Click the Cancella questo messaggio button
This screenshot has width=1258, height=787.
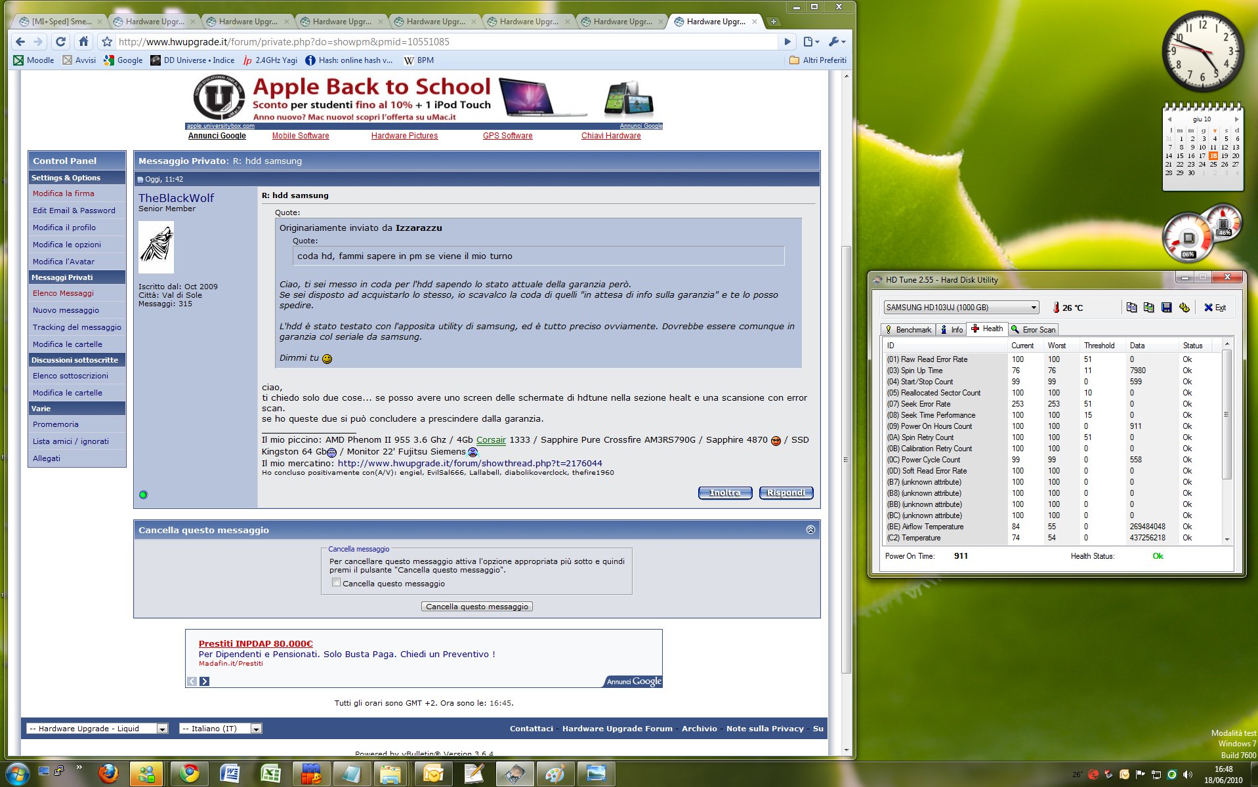[x=477, y=607]
